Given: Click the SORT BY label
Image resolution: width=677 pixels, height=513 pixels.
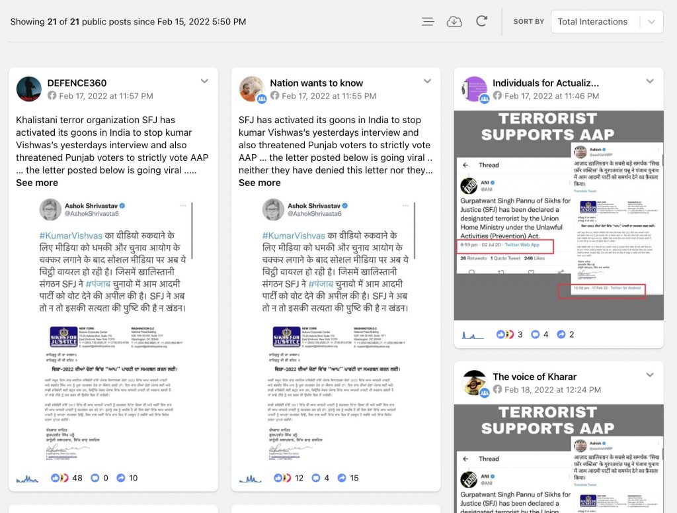Looking at the screenshot, I should coord(528,22).
